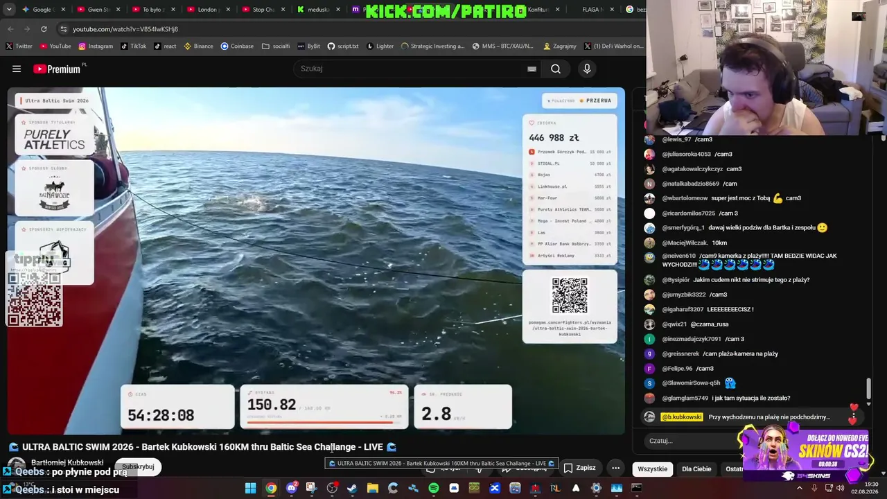Open the react TikTok bookmark
The image size is (887, 499).
tap(165, 46)
